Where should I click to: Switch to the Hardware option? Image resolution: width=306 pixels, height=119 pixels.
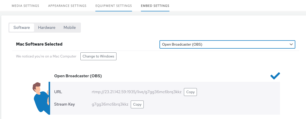47,28
